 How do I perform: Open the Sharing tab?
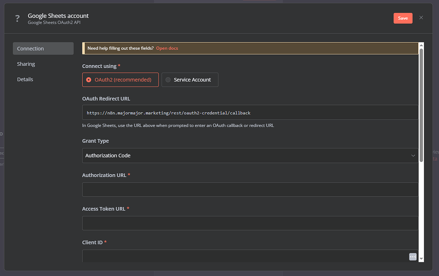pos(26,64)
